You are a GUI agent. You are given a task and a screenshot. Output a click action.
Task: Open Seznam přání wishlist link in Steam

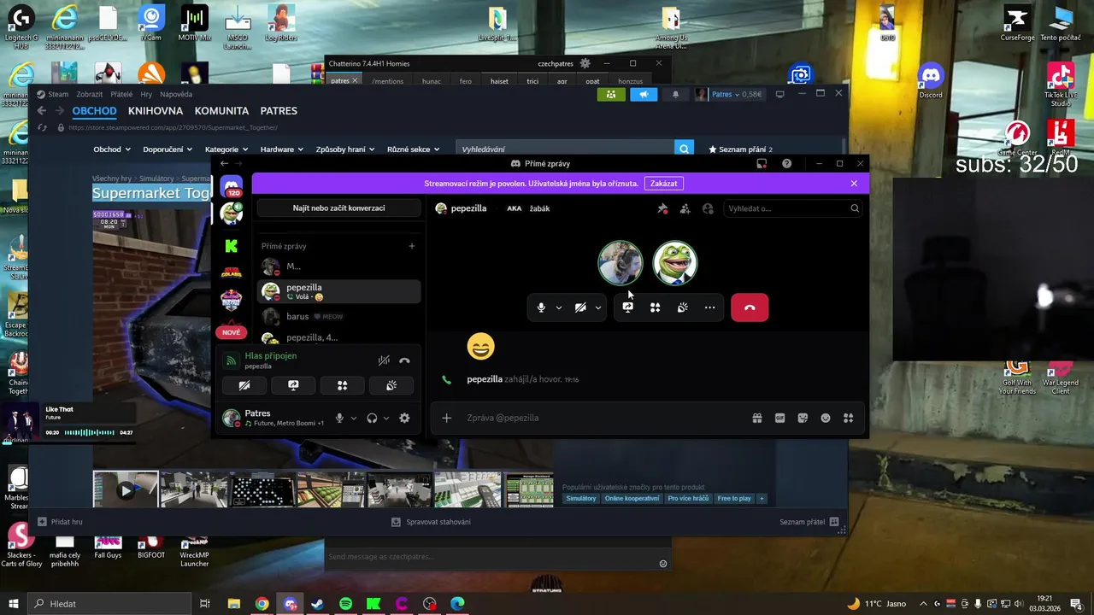point(740,149)
